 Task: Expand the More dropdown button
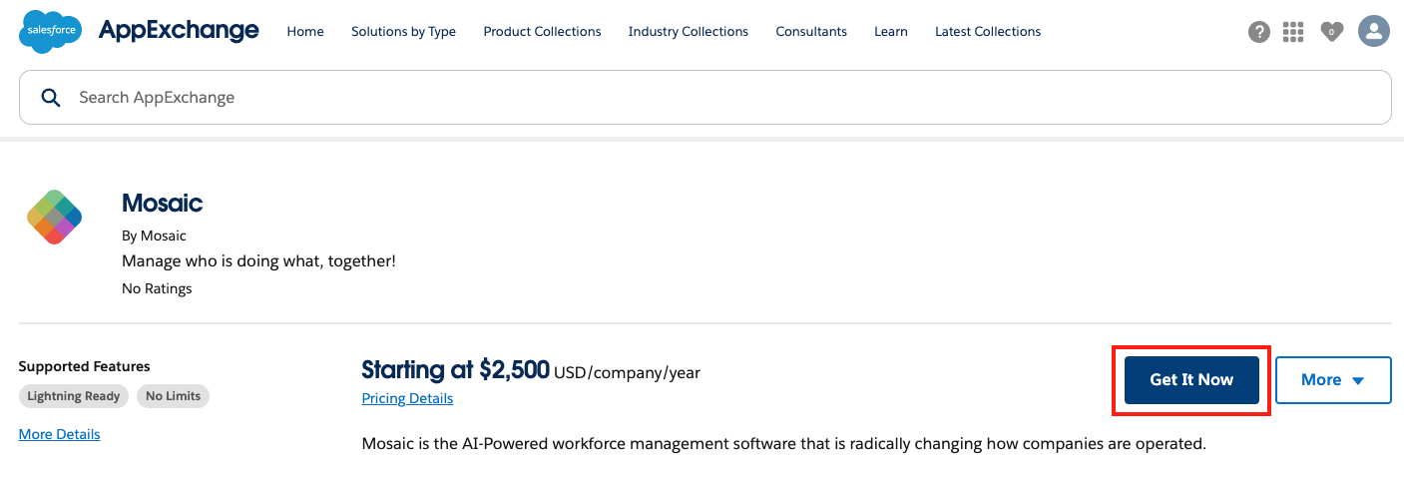pyautogui.click(x=1333, y=380)
